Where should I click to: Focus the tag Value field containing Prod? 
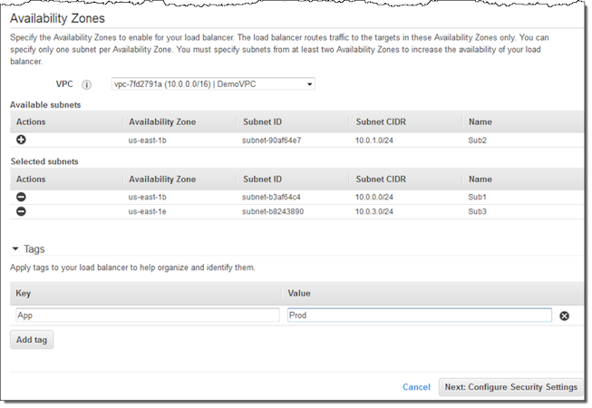tap(420, 316)
